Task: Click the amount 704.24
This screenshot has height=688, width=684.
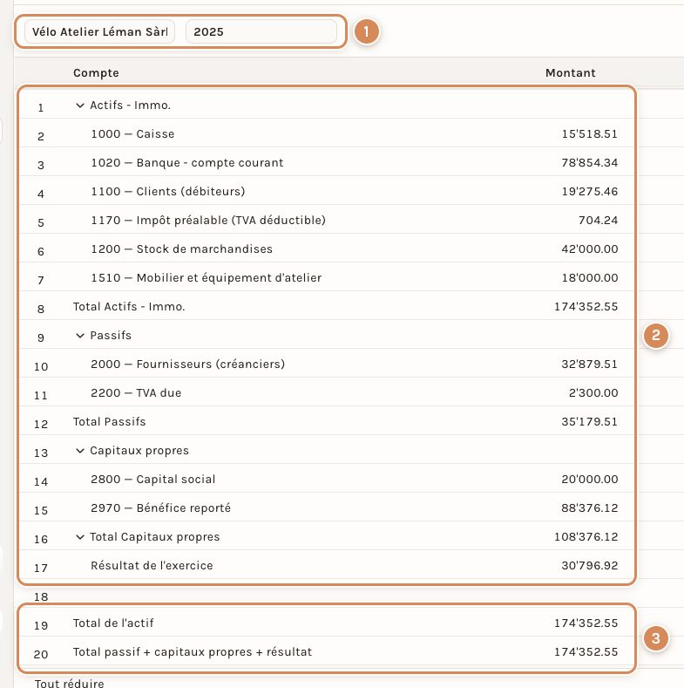Action: [598, 221]
